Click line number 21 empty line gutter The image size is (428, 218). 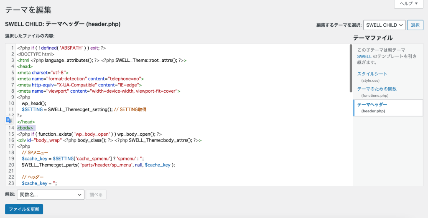point(11,171)
